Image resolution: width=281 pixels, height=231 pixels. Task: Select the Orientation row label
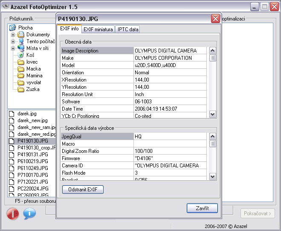coord(73,73)
